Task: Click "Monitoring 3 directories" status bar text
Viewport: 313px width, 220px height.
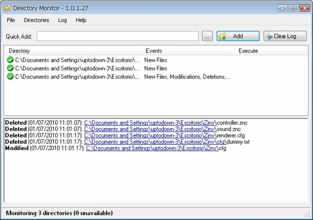Action: [59, 213]
